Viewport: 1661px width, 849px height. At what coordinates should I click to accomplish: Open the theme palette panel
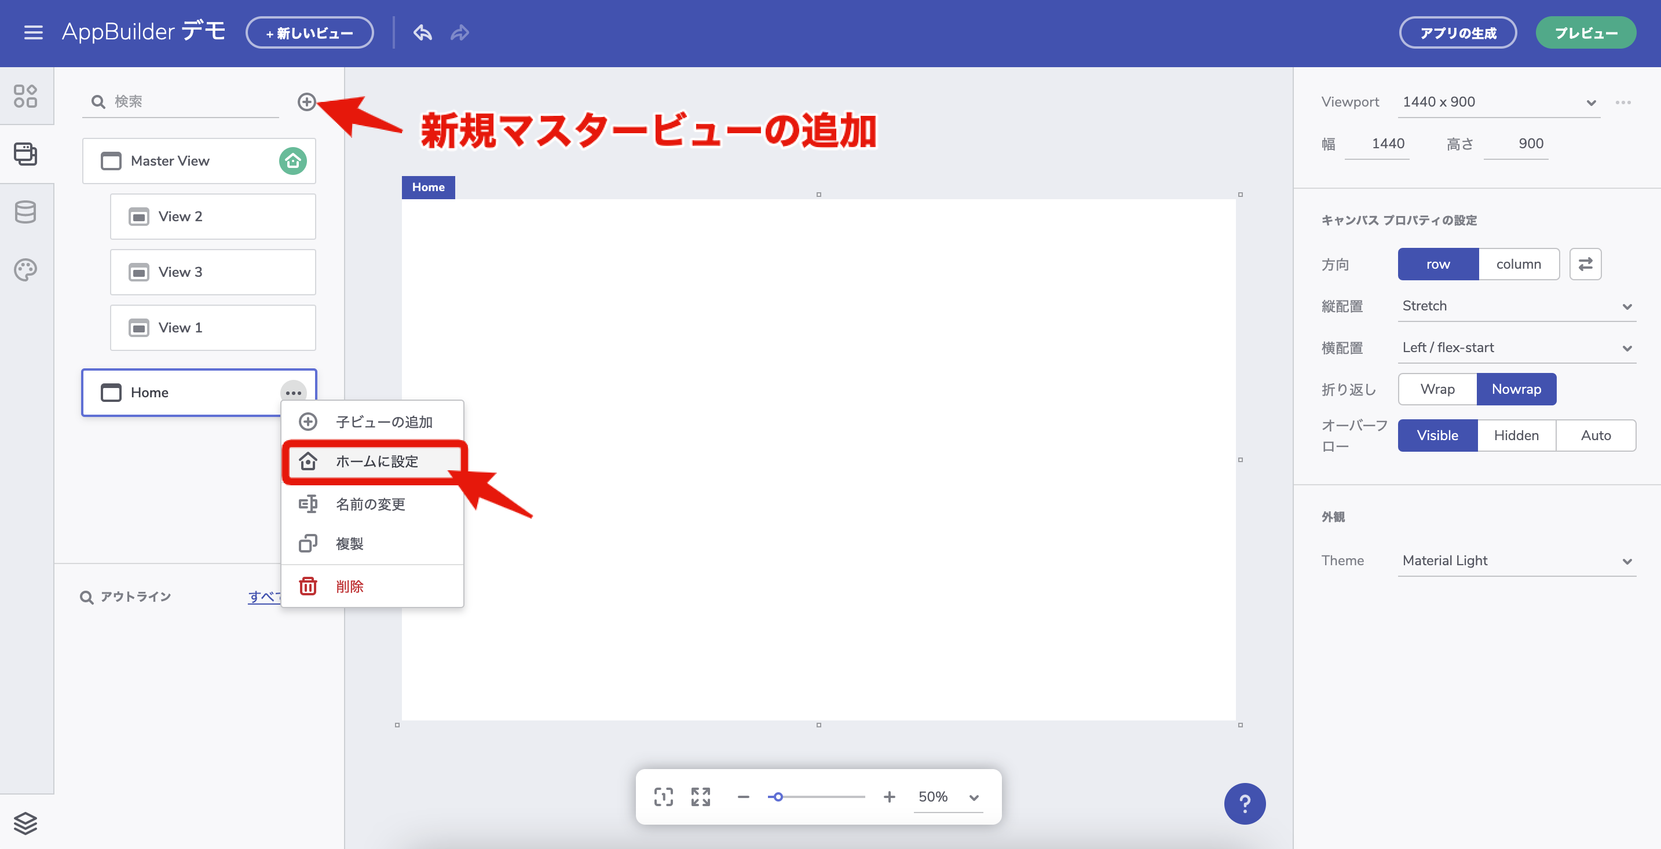27,270
